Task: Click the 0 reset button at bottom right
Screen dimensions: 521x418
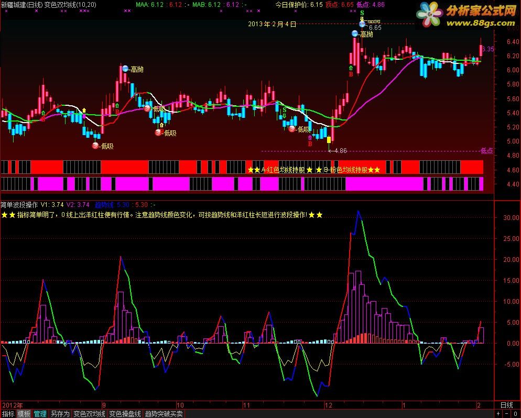Action: click(x=515, y=414)
